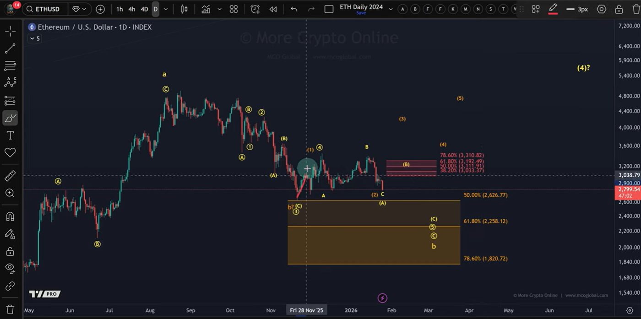Expand the chart type dropdown chevron

(219, 9)
